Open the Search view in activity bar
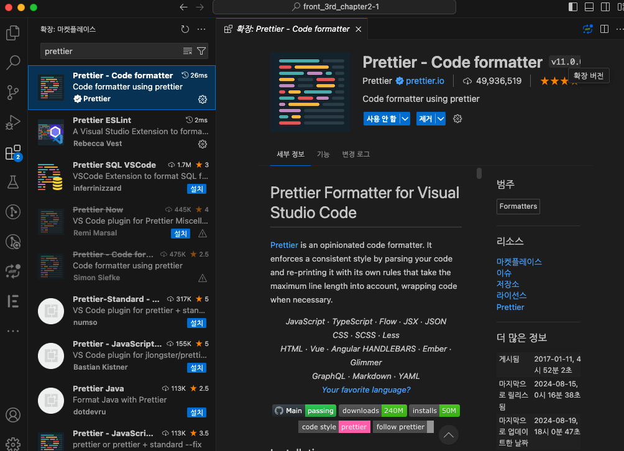 click(x=12, y=63)
